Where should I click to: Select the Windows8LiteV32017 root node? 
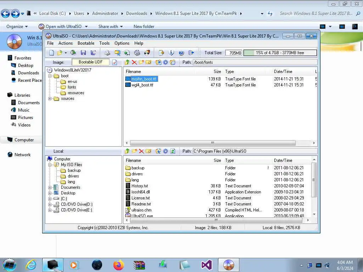click(72, 70)
